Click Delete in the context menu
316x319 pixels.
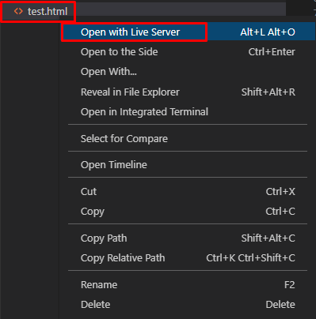(188, 305)
